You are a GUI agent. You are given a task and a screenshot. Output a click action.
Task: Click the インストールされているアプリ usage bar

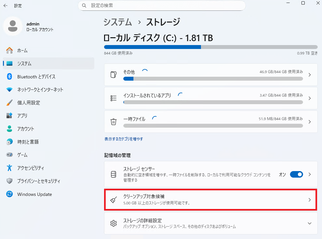click(213, 102)
